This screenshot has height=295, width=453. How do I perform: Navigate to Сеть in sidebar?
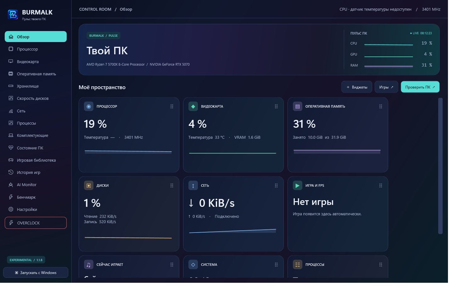tap(36, 111)
